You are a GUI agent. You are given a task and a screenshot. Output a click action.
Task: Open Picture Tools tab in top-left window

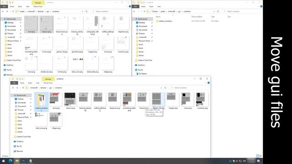pyautogui.click(x=38, y=6)
